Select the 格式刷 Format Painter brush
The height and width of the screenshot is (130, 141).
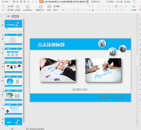pos(18,7)
